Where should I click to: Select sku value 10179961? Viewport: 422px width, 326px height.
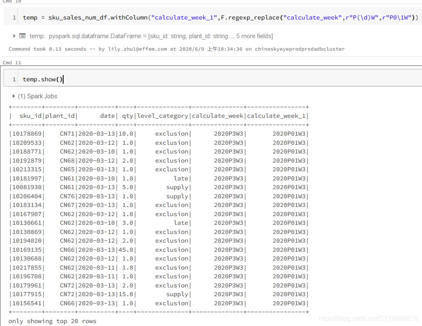(27, 285)
